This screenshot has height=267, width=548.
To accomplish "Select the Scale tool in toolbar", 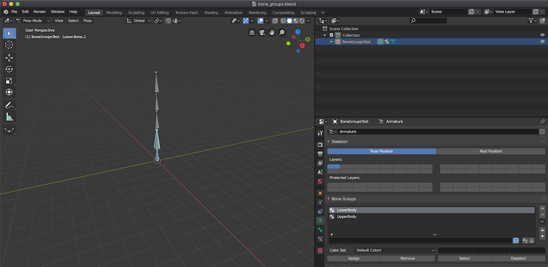I will coord(9,81).
